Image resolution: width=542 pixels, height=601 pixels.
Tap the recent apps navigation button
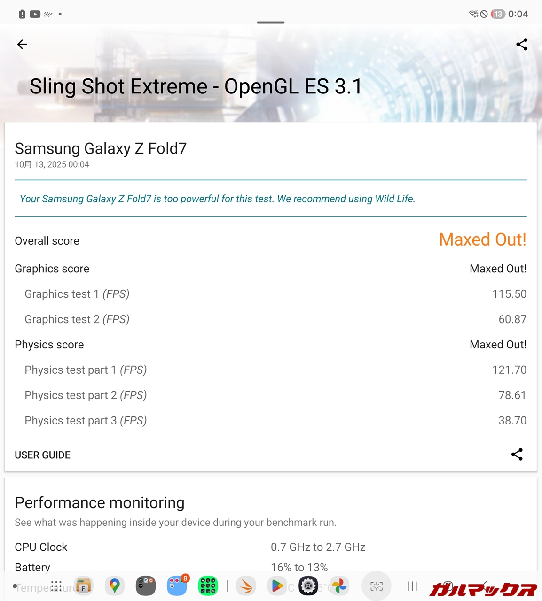(412, 586)
